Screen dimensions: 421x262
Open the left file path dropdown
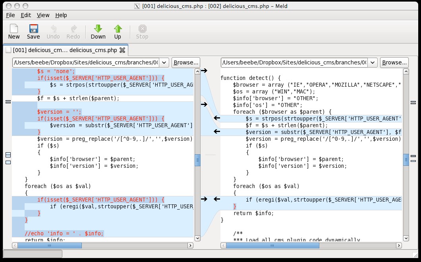(x=164, y=62)
